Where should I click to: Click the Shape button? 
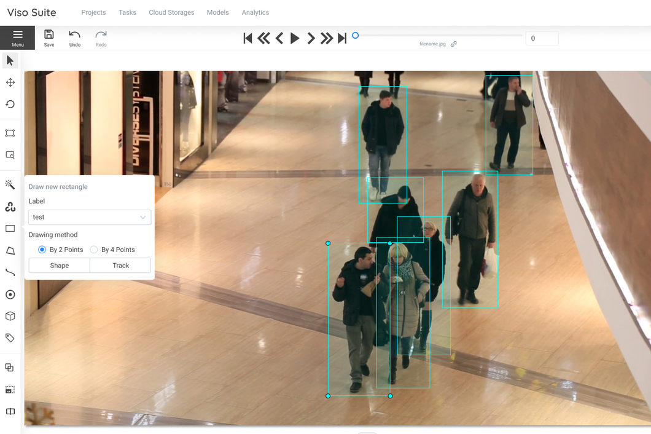60,265
